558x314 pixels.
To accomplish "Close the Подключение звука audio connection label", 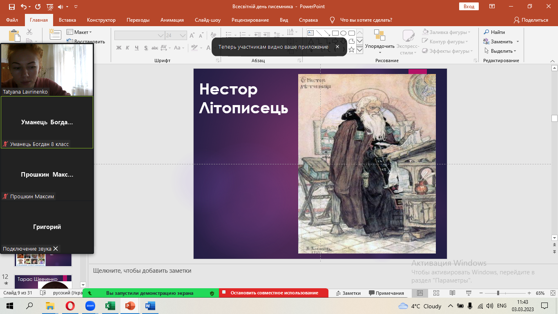I will [56, 249].
